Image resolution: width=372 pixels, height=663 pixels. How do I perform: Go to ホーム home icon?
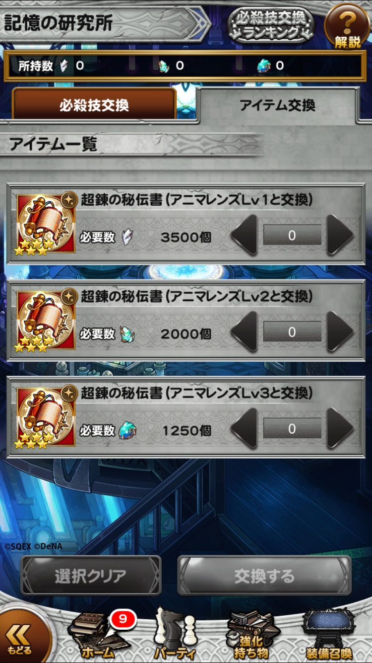click(98, 635)
